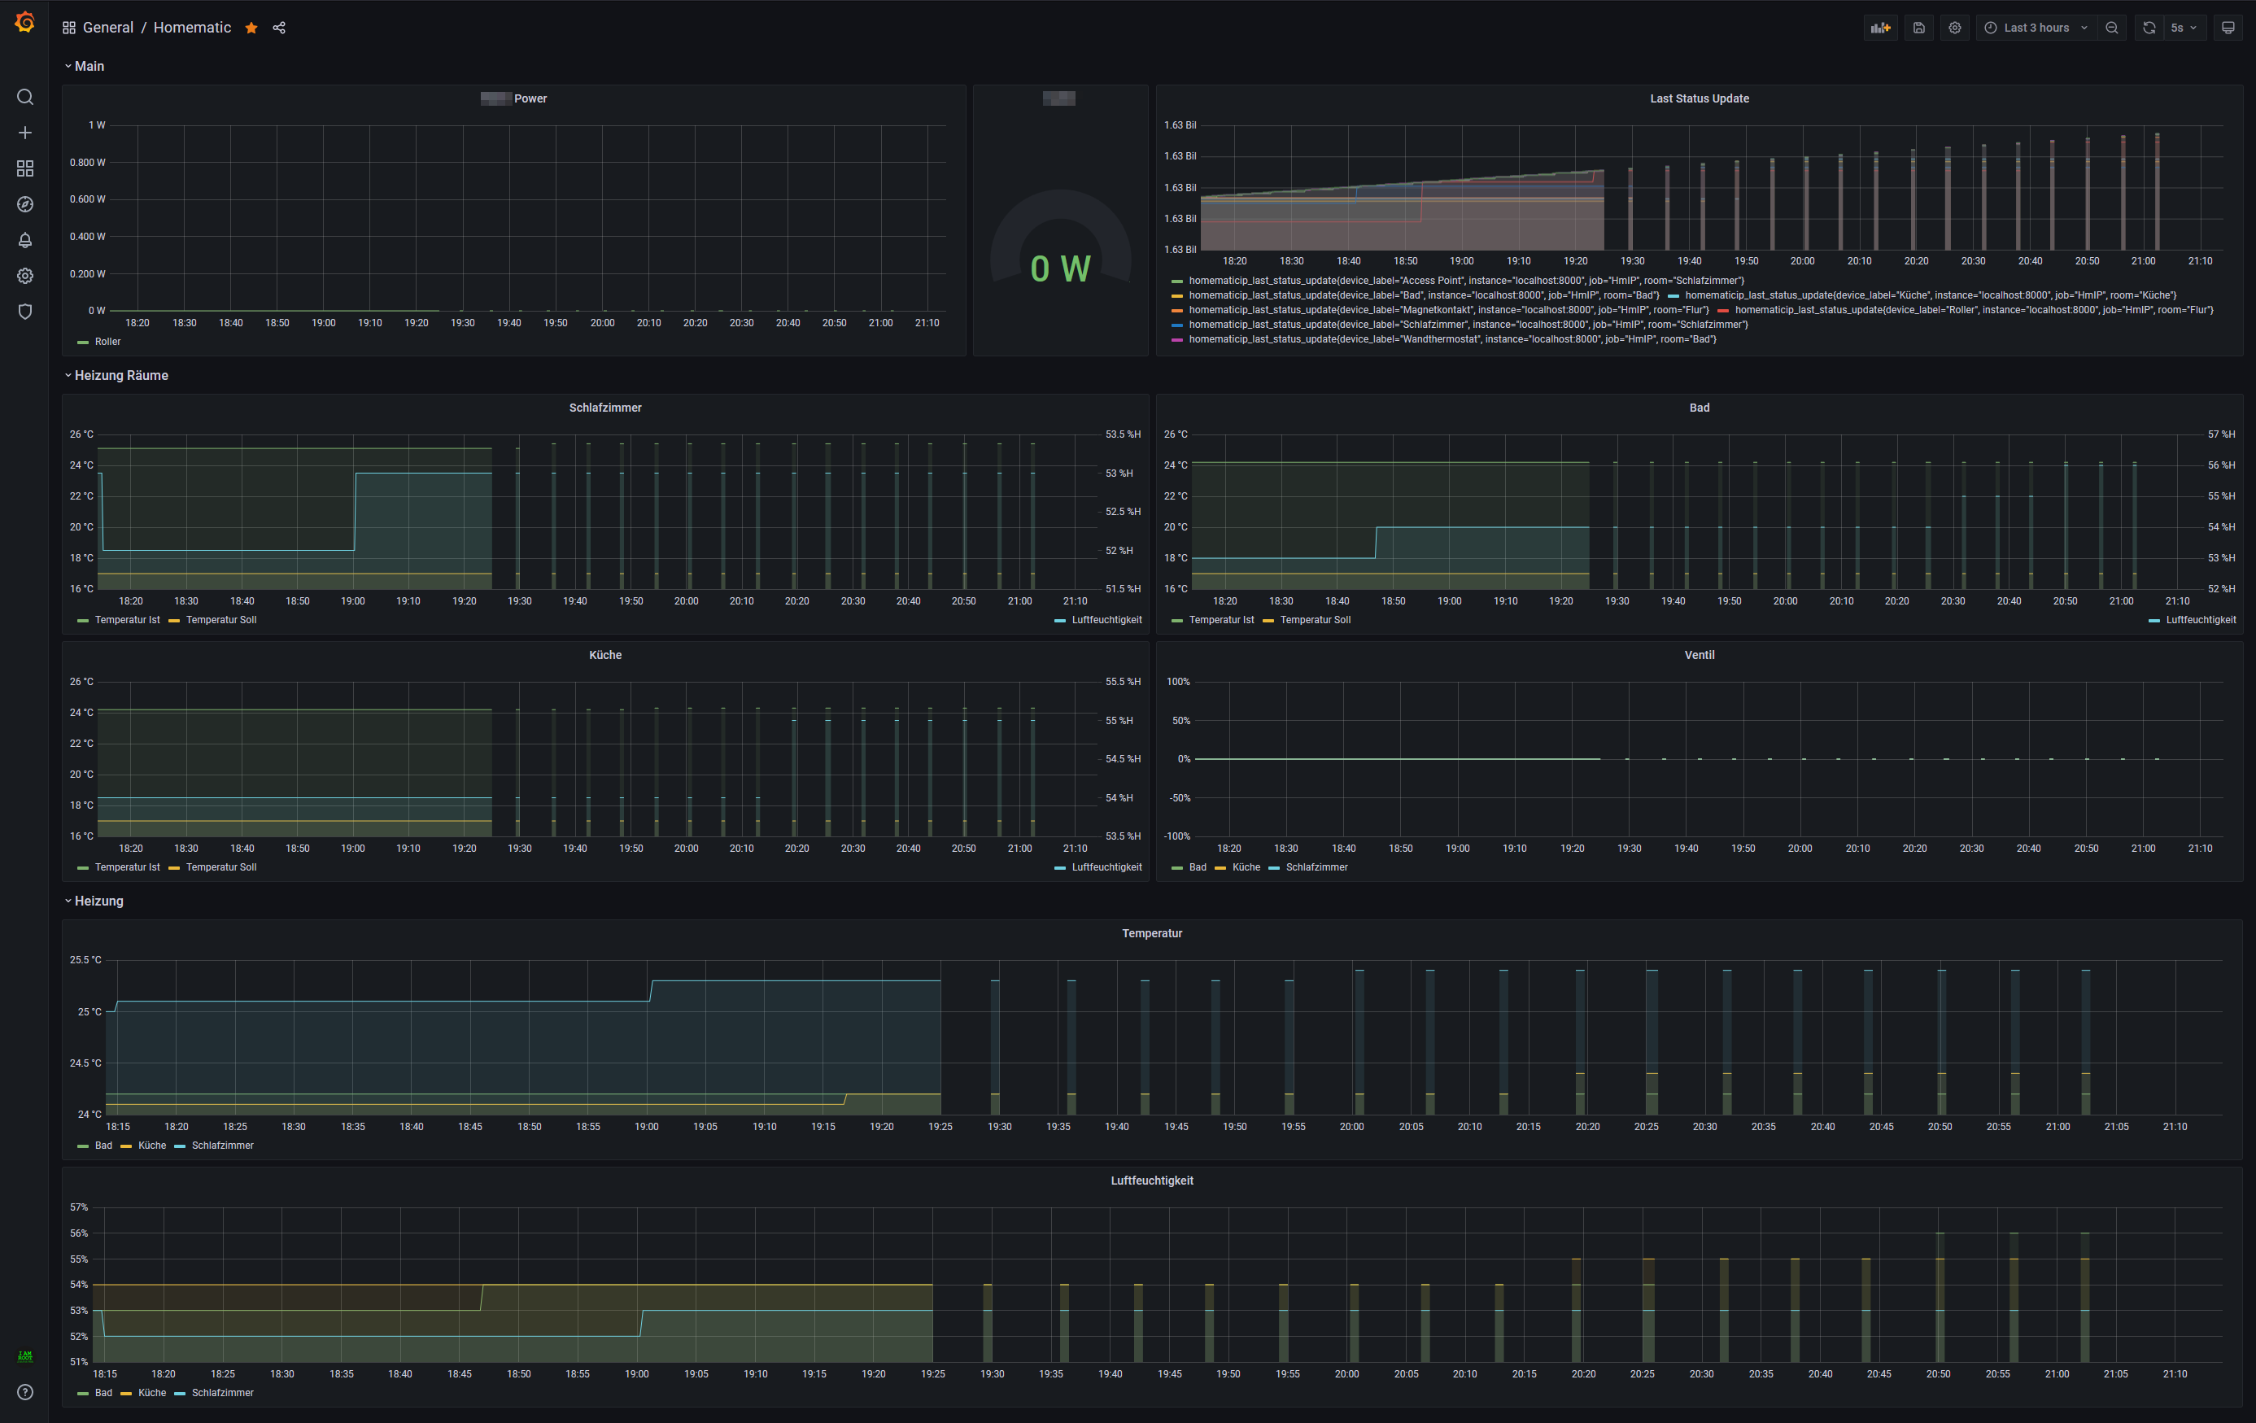
Task: Open the Last Status Update panel menu
Action: pyautogui.click(x=1699, y=98)
